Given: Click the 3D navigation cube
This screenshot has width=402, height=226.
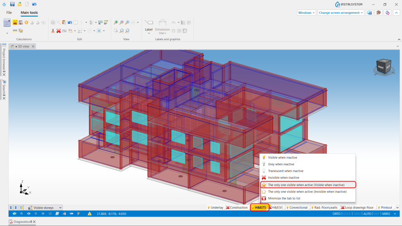Looking at the screenshot, I should [383, 66].
